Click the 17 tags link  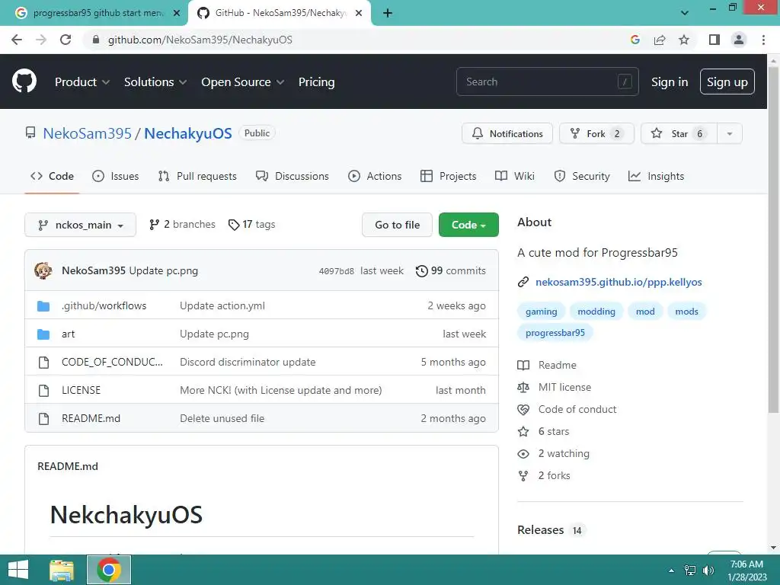[x=251, y=225]
